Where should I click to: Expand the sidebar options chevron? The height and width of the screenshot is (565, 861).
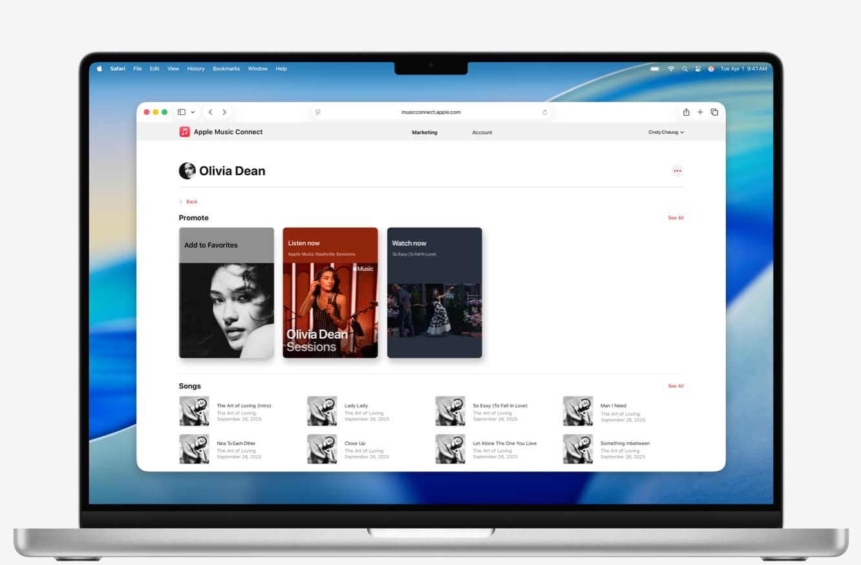pyautogui.click(x=192, y=112)
